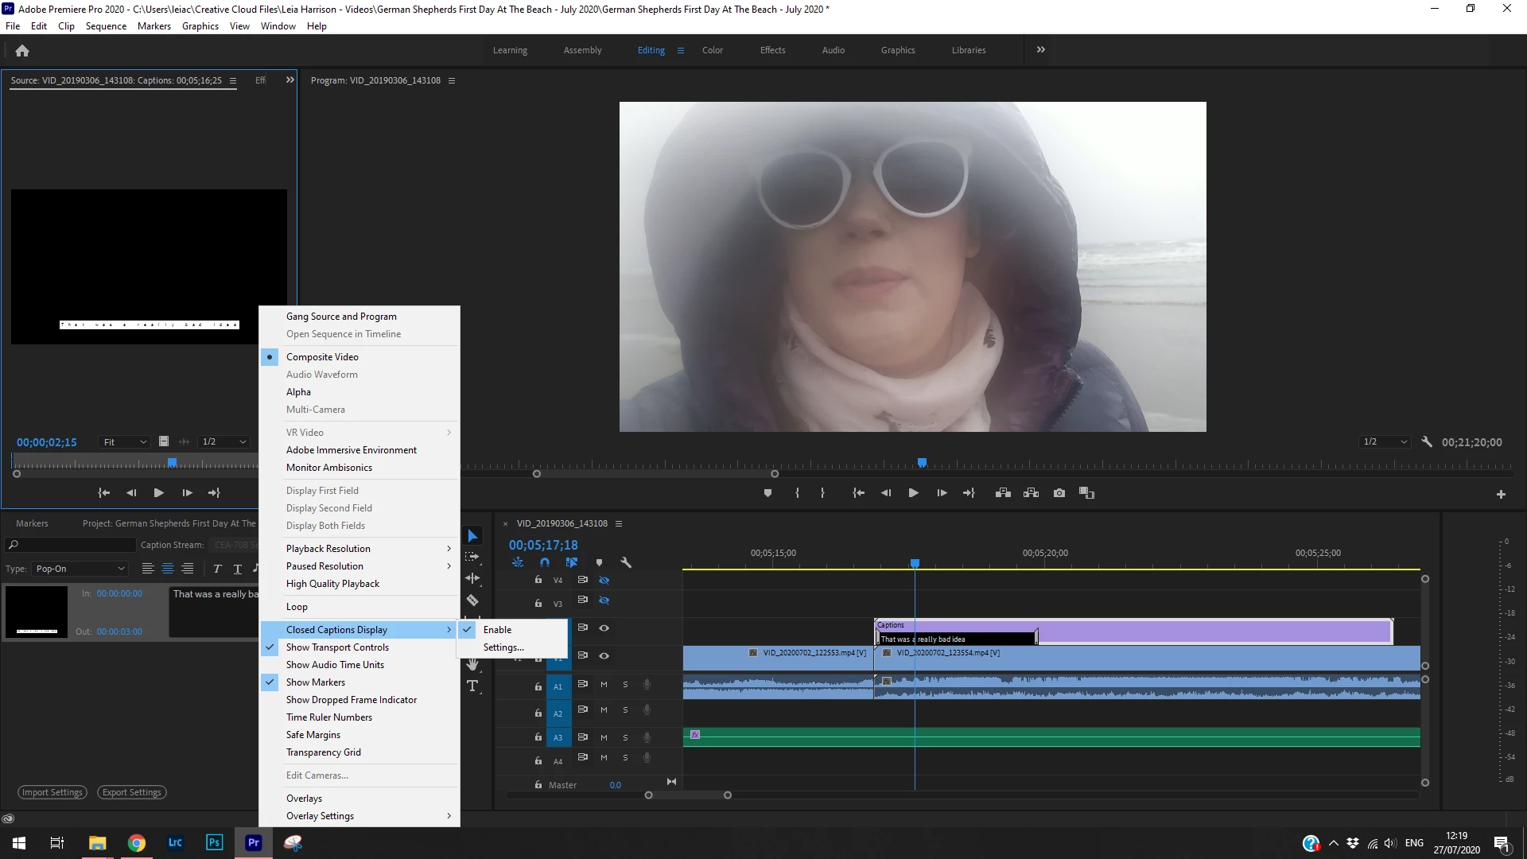
Task: Select the Razor tool in toolbar
Action: 472,601
